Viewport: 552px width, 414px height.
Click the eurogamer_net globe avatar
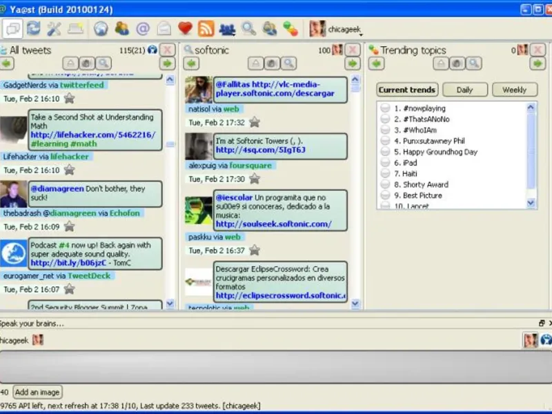click(x=13, y=253)
